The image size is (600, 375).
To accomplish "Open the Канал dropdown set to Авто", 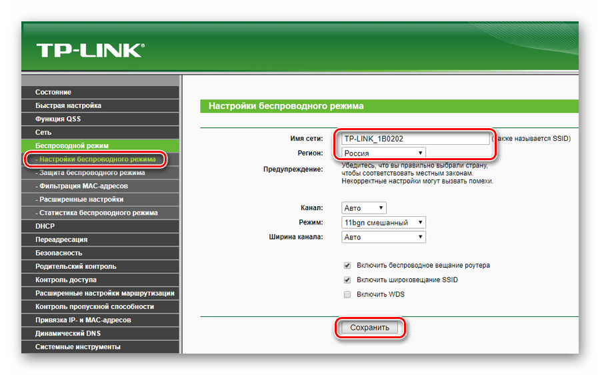I will click(364, 208).
